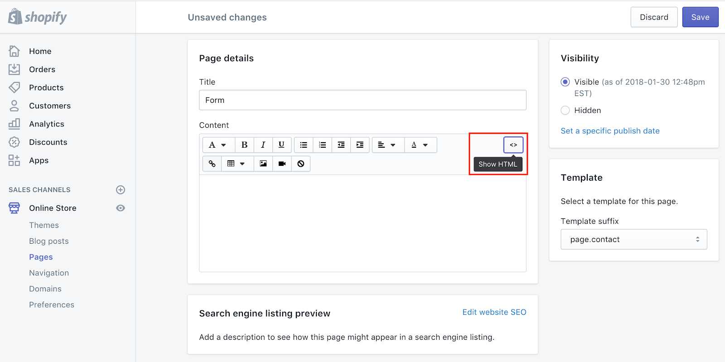This screenshot has height=362, width=725.
Task: Open the text alignment dropdown
Action: pyautogui.click(x=387, y=145)
